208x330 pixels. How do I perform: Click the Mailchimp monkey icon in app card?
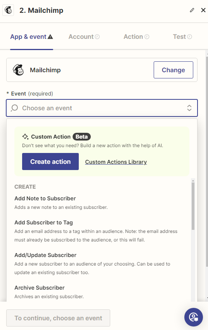(x=18, y=70)
